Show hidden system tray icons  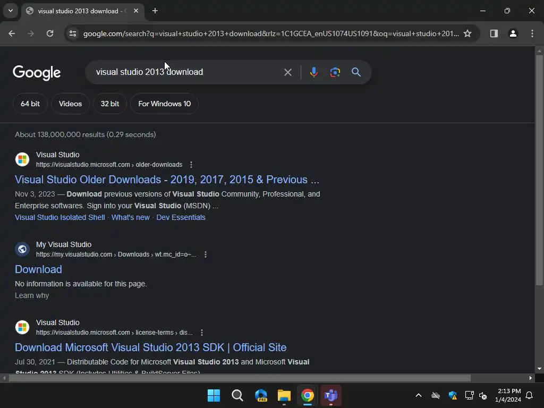(x=419, y=395)
